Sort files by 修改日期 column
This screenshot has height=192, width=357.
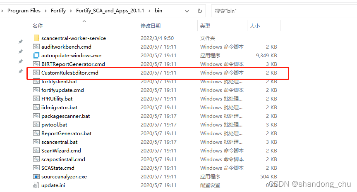click(x=151, y=26)
